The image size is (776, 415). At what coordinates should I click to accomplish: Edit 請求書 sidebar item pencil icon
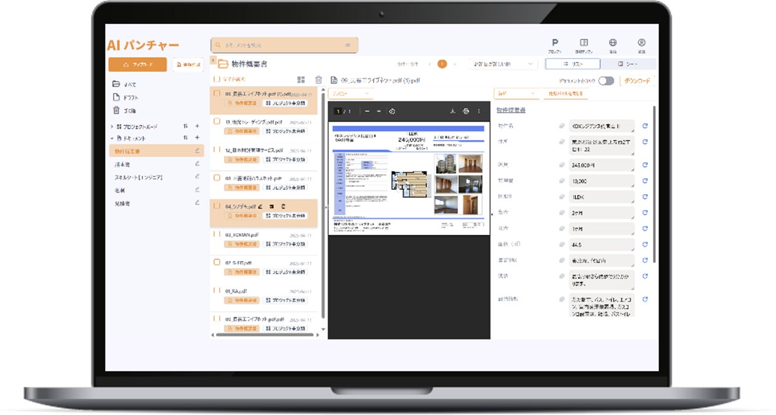197,164
